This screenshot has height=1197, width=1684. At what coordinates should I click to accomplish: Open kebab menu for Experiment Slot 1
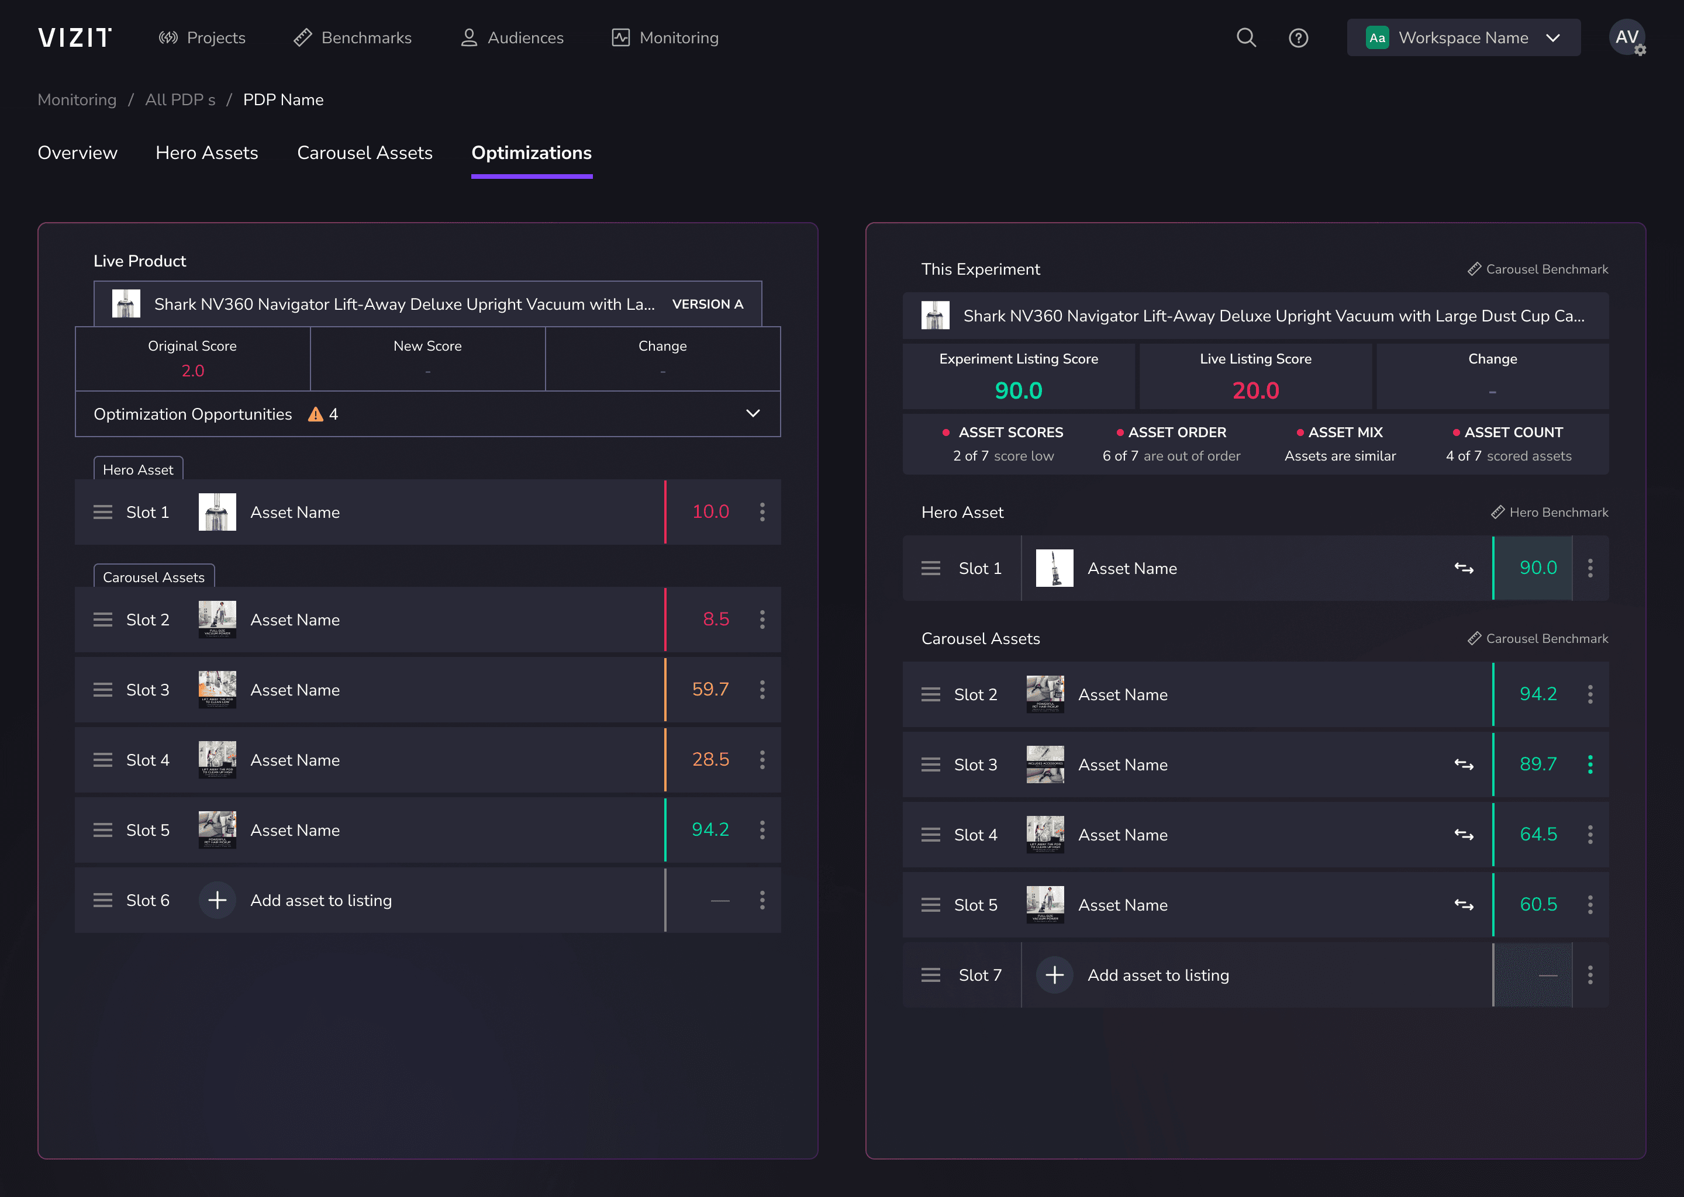(x=1590, y=568)
